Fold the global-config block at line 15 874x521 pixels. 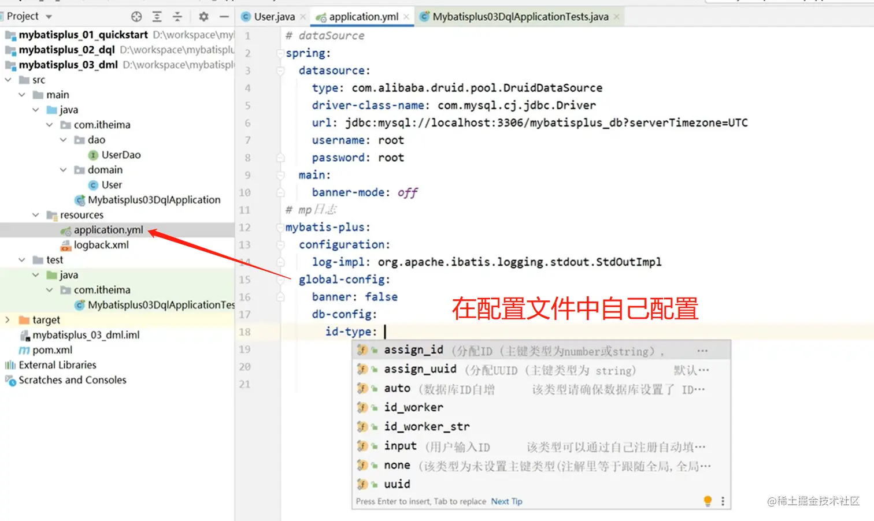click(280, 280)
